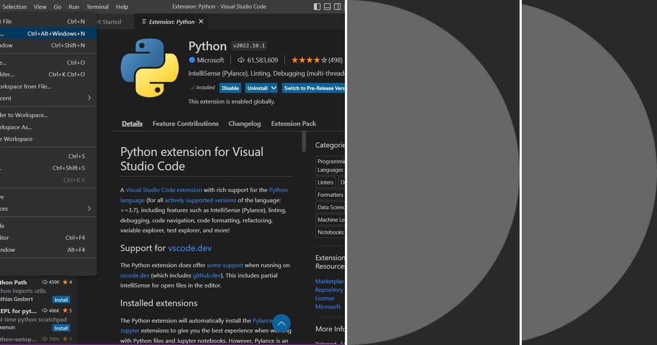Choose Close Editor (Ctrl+F4) menu item
The height and width of the screenshot is (345, 657).
pos(48,238)
